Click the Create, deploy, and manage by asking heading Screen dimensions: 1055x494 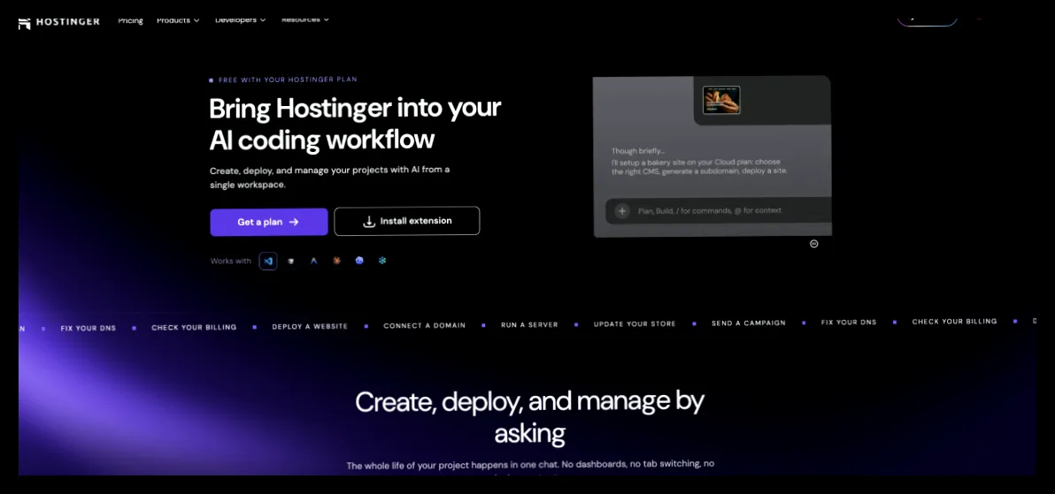(529, 417)
